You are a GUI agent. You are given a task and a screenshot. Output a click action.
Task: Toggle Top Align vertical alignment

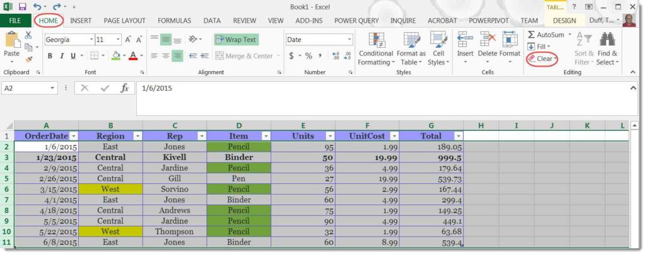click(154, 40)
